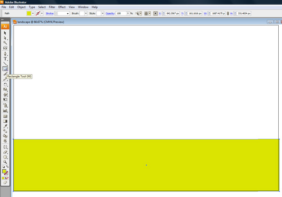Pick the Live Paint Bucket tool
282x197 pixels.
click(x=5, y=136)
